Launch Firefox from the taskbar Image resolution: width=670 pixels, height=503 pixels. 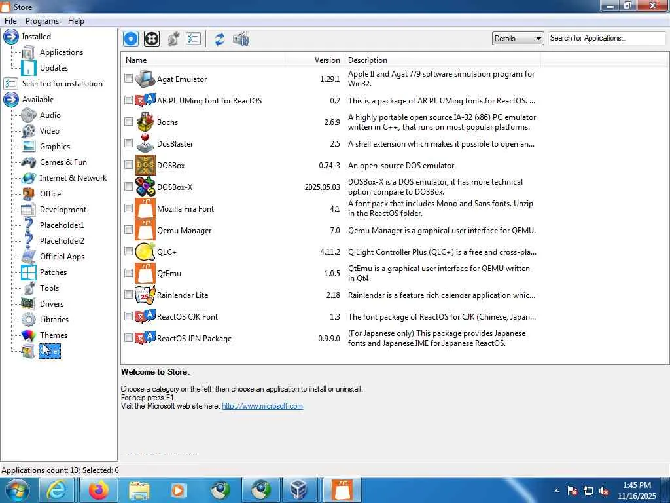coord(99,490)
